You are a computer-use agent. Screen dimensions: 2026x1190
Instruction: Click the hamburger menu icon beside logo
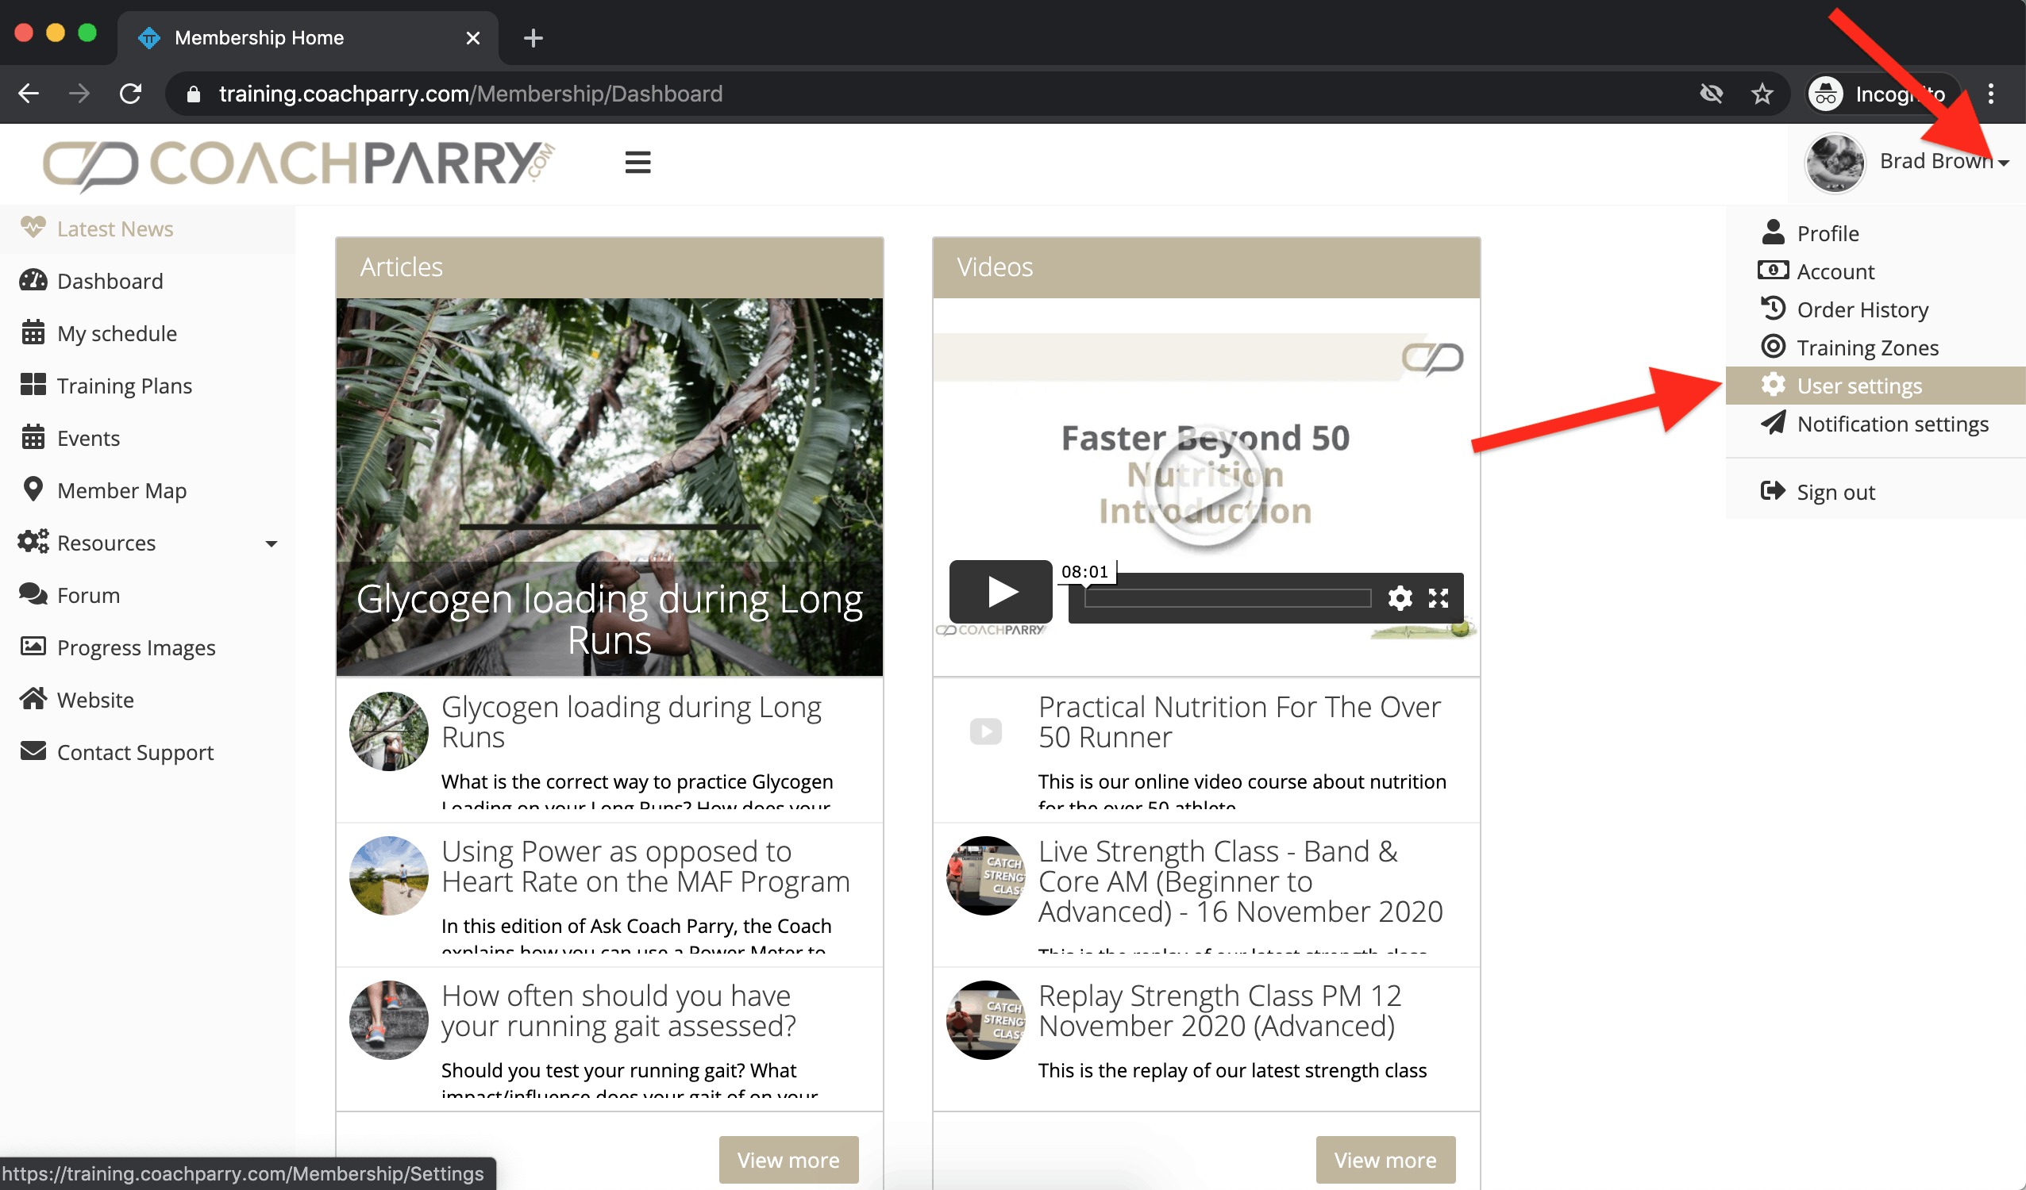(637, 163)
